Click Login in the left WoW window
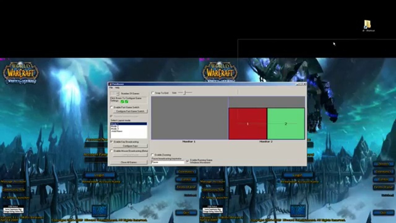 (99, 175)
